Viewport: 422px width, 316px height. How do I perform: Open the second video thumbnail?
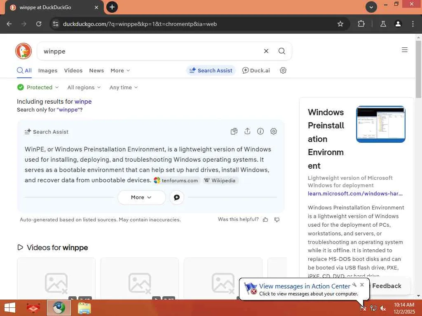pos(139,279)
